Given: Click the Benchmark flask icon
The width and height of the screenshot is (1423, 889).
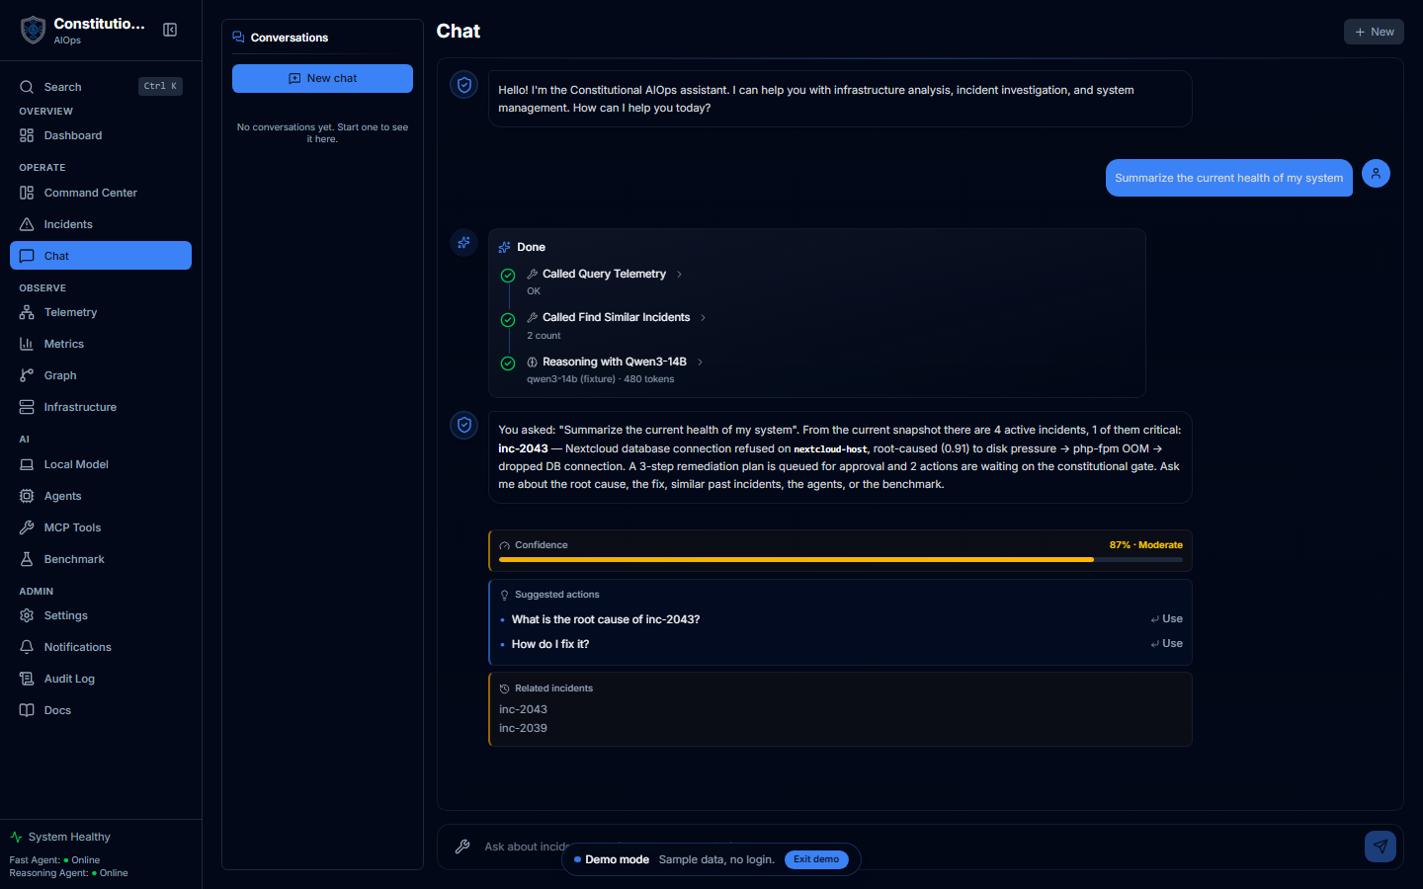Looking at the screenshot, I should [27, 559].
